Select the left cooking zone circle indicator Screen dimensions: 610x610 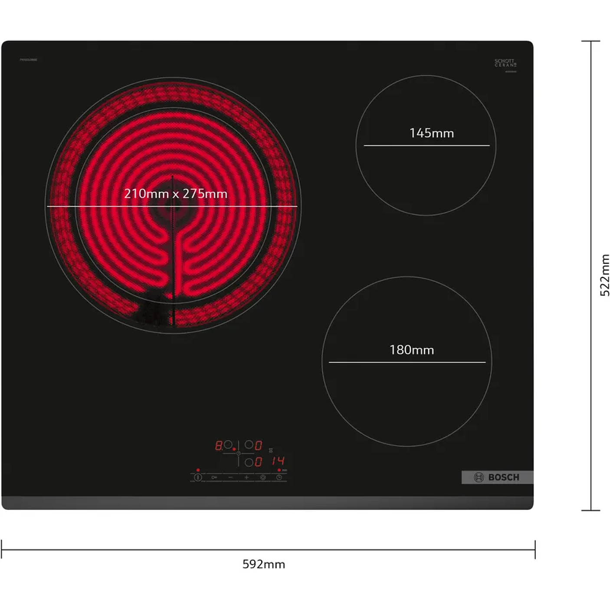228,445
